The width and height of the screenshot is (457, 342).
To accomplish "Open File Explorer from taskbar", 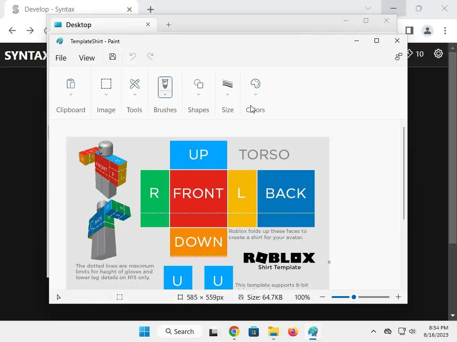I will [274, 331].
